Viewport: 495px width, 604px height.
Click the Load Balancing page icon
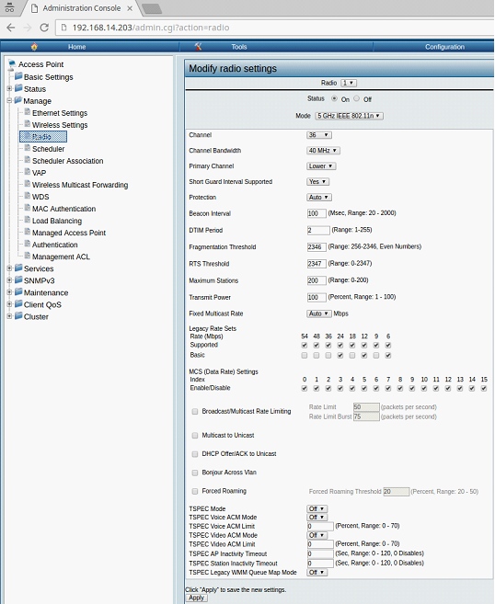click(28, 220)
